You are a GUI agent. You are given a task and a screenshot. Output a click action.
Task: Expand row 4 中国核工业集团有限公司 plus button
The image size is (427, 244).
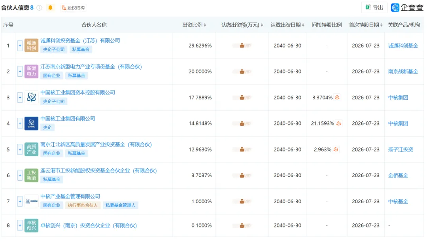click(20, 123)
